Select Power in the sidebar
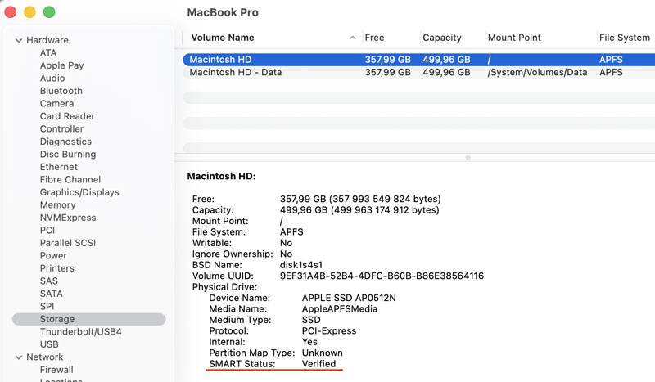 (x=53, y=255)
